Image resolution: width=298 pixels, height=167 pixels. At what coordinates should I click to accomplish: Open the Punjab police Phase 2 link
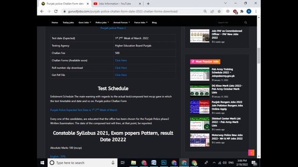tap(113, 28)
